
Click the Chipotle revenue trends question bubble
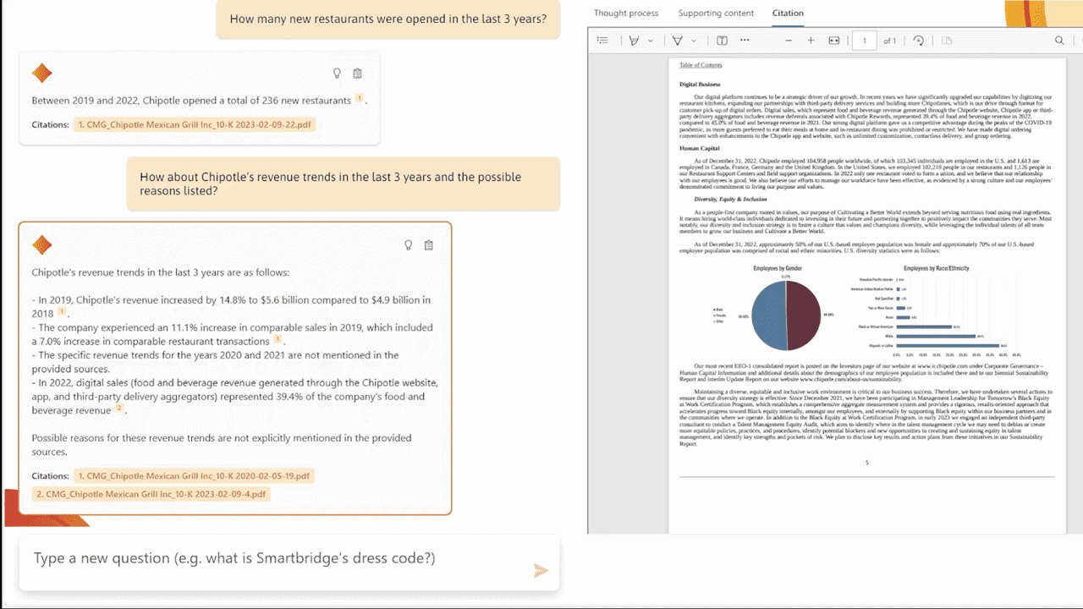[x=344, y=184]
